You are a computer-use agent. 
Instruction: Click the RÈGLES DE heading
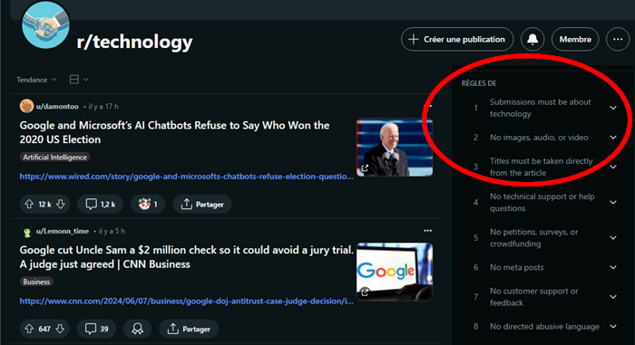point(479,83)
